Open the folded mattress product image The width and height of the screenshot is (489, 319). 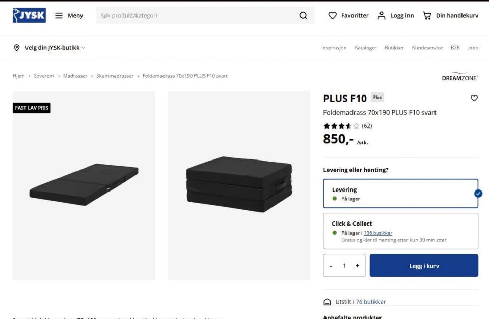point(238,185)
